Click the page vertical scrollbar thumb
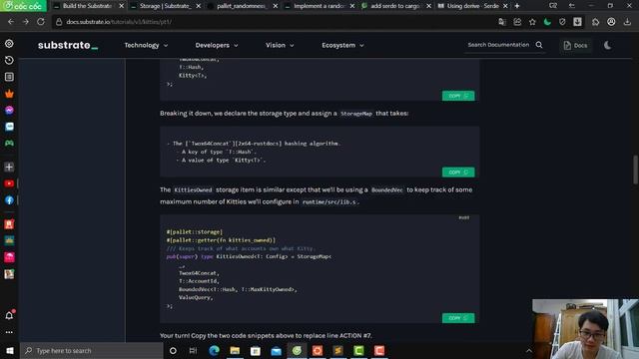Image resolution: width=639 pixels, height=359 pixels. (x=635, y=170)
